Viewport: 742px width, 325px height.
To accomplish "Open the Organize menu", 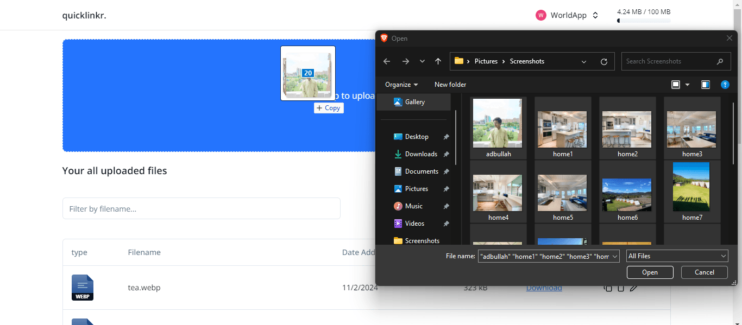I will [x=401, y=85].
